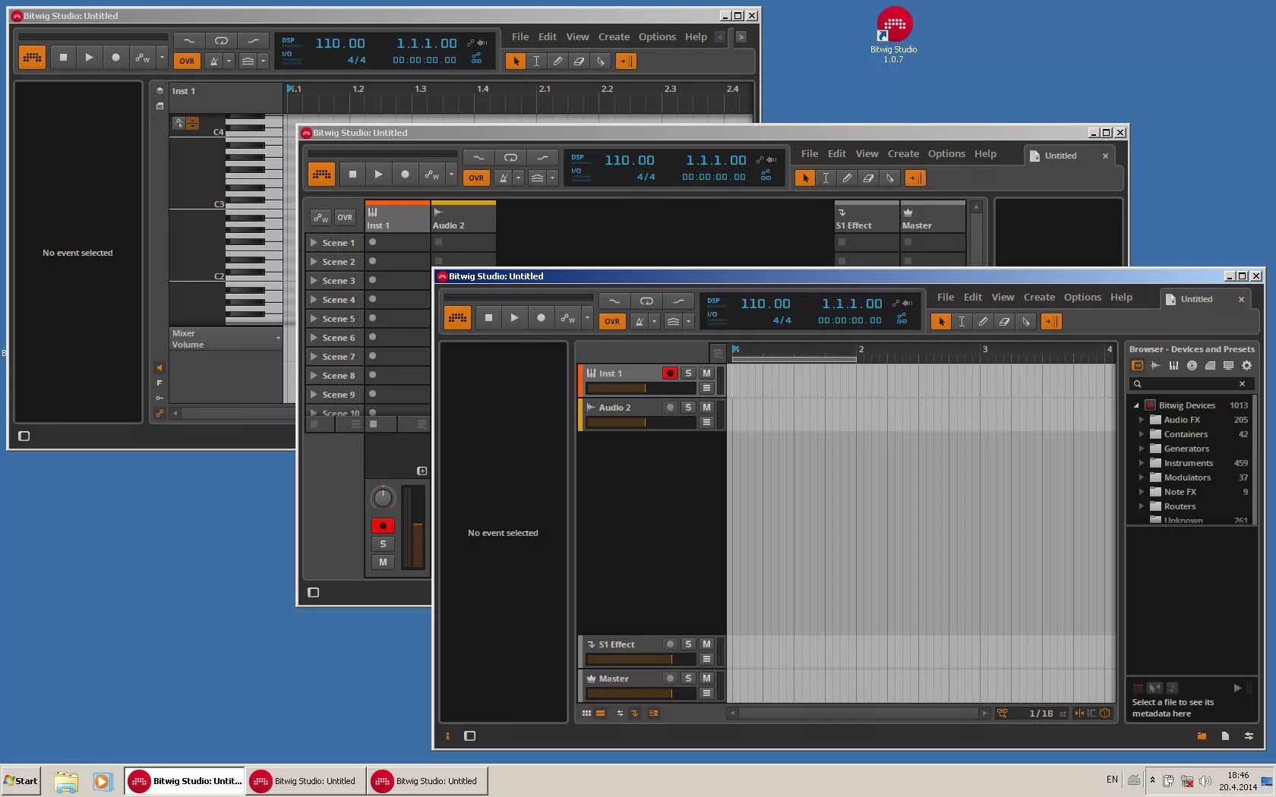The image size is (1276, 797).
Task: Expand the Note FX folder in browser
Action: pos(1141,492)
